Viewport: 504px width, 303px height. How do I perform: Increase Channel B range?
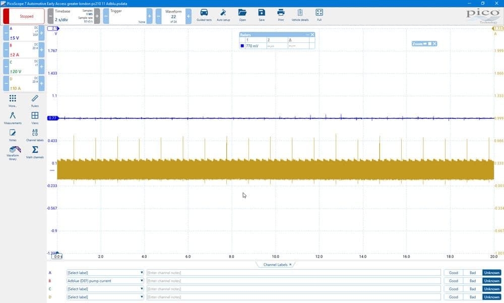pos(41,50)
